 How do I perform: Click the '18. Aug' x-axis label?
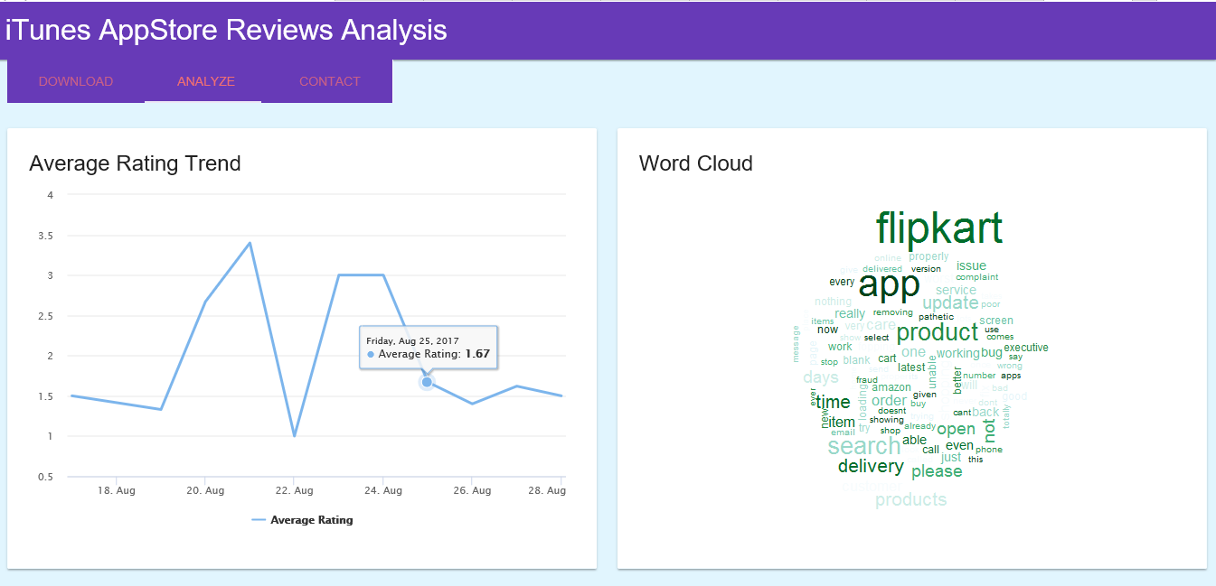(116, 490)
